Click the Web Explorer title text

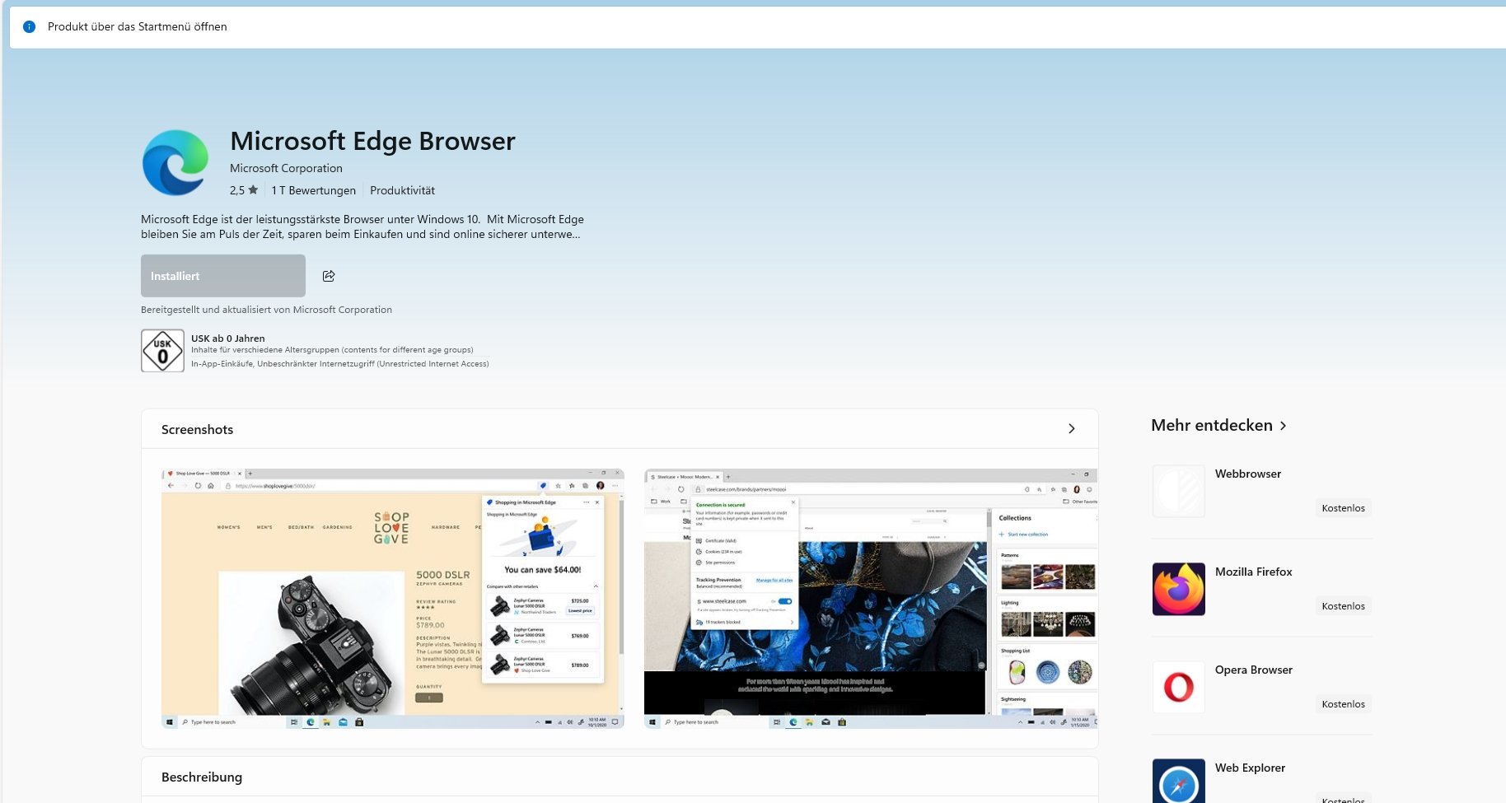[x=1250, y=768]
